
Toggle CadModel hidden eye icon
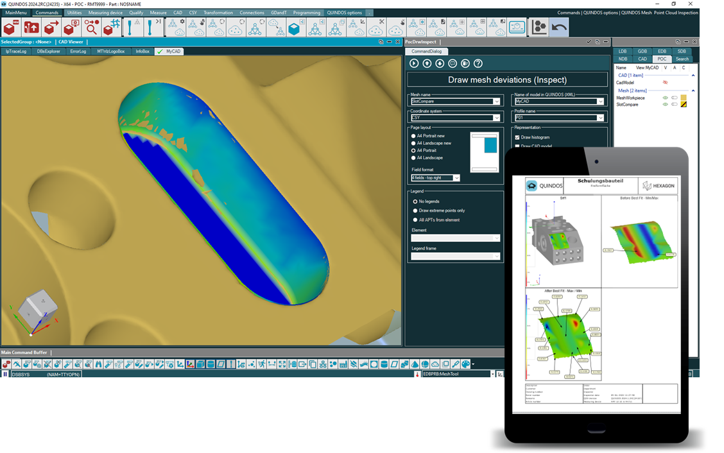point(666,83)
